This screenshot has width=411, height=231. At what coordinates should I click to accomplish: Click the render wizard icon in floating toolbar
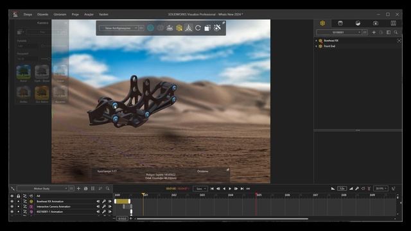217,28
